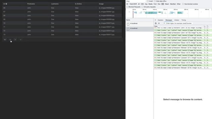212x119 pixels.
Task: Toggle the Hide data URLs checkbox
Action: [x=155, y=1]
